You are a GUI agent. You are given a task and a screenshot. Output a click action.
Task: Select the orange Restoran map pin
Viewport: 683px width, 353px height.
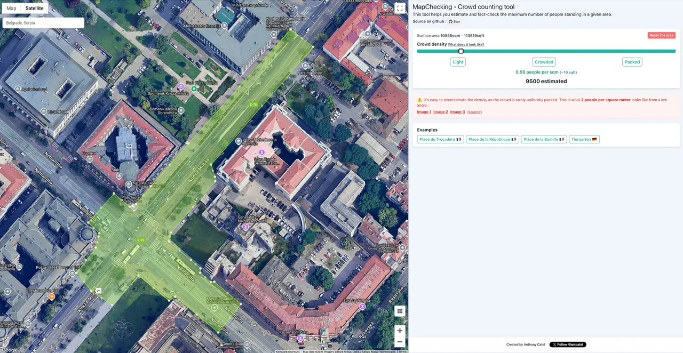coord(52,296)
